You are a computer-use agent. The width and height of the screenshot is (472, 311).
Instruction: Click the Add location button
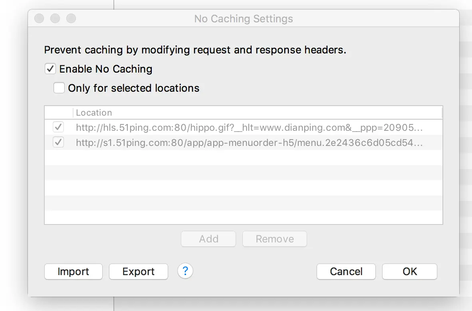pyautogui.click(x=208, y=239)
